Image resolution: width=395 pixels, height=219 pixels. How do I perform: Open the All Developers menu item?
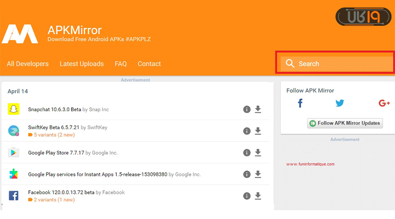(28, 64)
